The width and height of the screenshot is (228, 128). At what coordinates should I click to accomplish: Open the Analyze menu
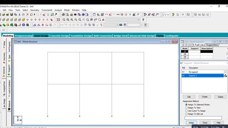coord(58,10)
